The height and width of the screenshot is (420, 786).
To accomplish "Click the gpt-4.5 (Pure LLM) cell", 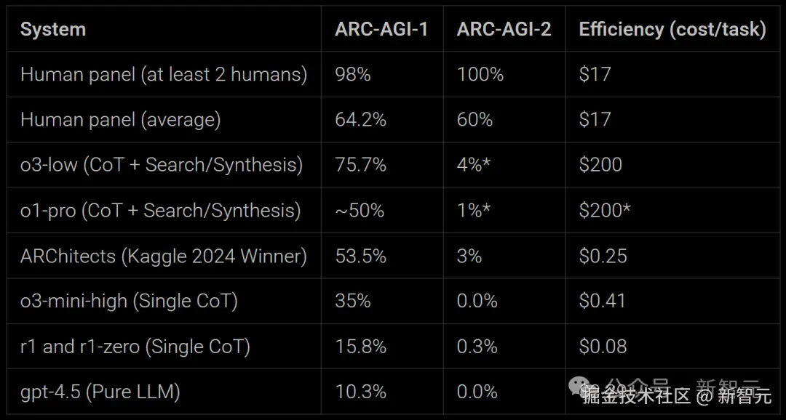I will pyautogui.click(x=100, y=392).
